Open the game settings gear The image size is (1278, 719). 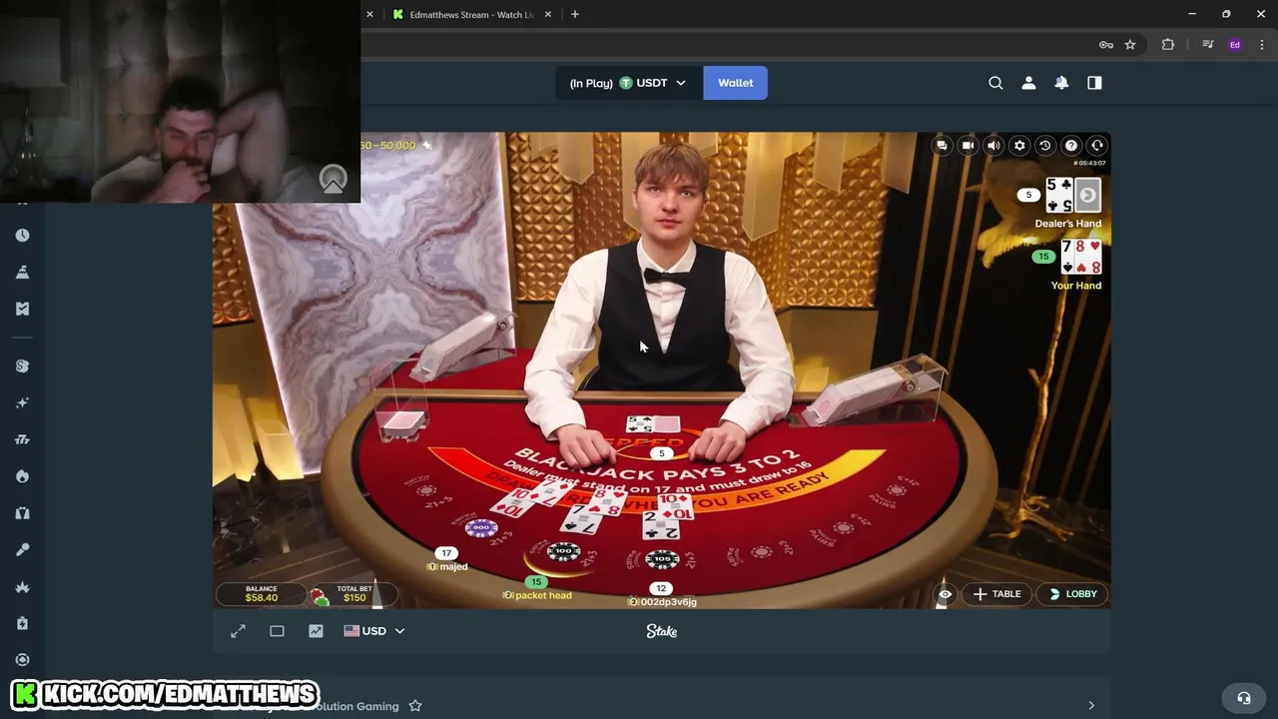click(x=1019, y=146)
